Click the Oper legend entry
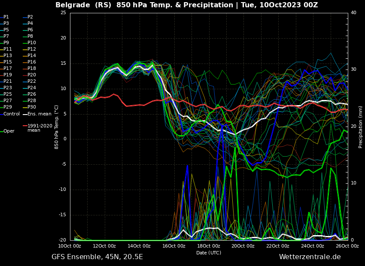 9,131
